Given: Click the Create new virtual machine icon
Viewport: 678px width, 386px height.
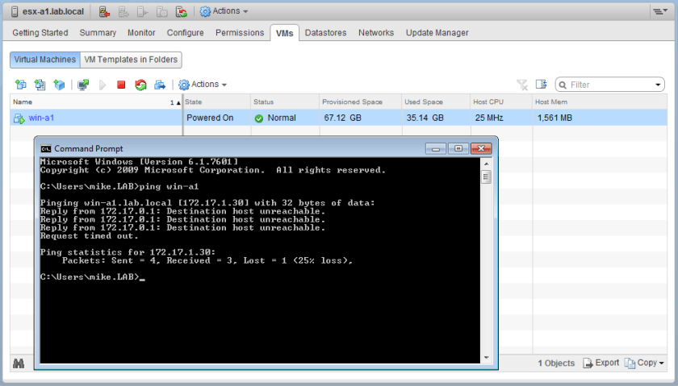Looking at the screenshot, I should click(20, 85).
